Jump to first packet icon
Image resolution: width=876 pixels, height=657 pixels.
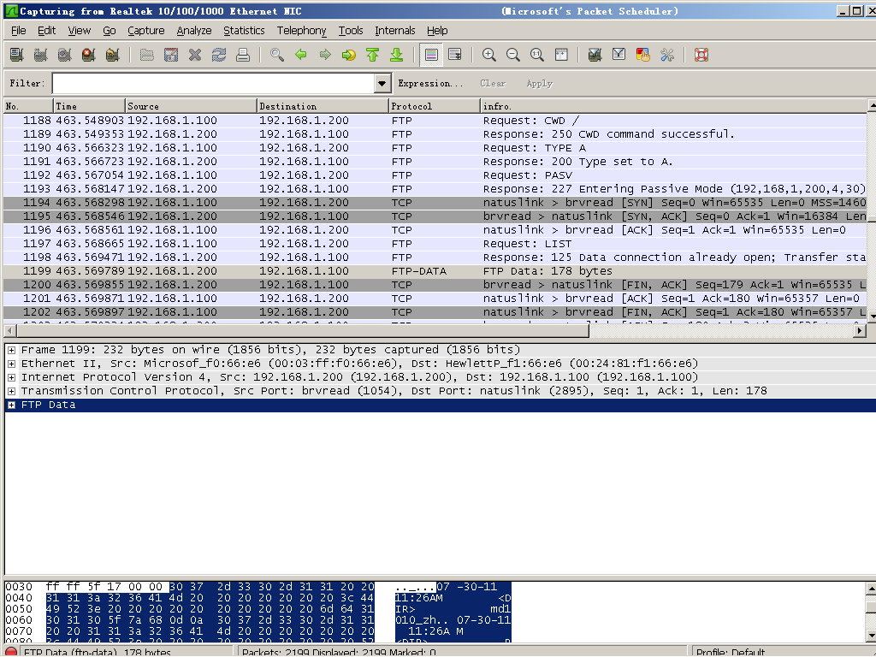tap(372, 55)
